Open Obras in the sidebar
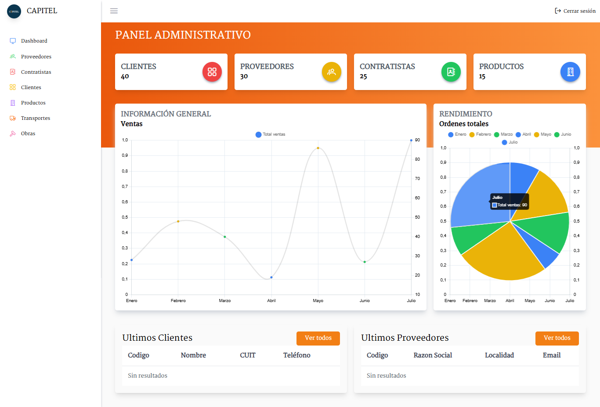The image size is (600, 407). 28,133
